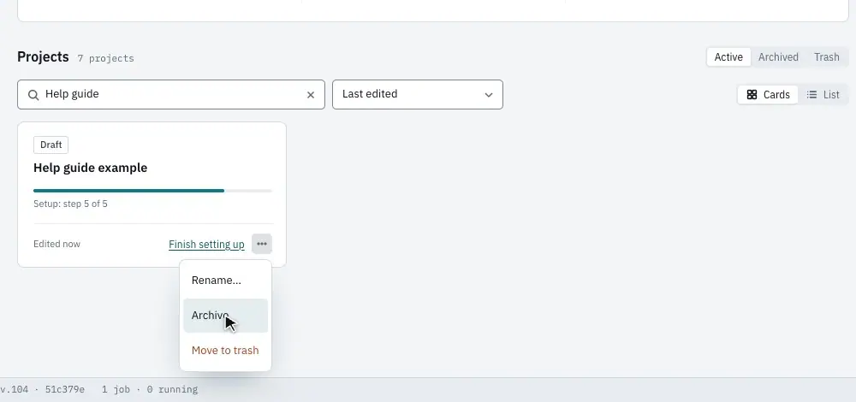Clear the Help guide search text
The height and width of the screenshot is (402, 856).
click(311, 95)
